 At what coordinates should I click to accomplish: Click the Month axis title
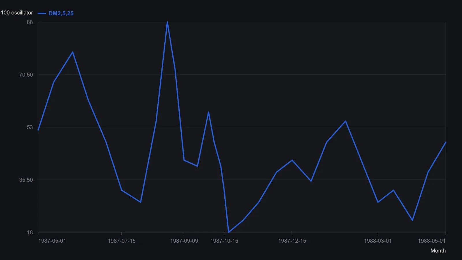click(438, 250)
